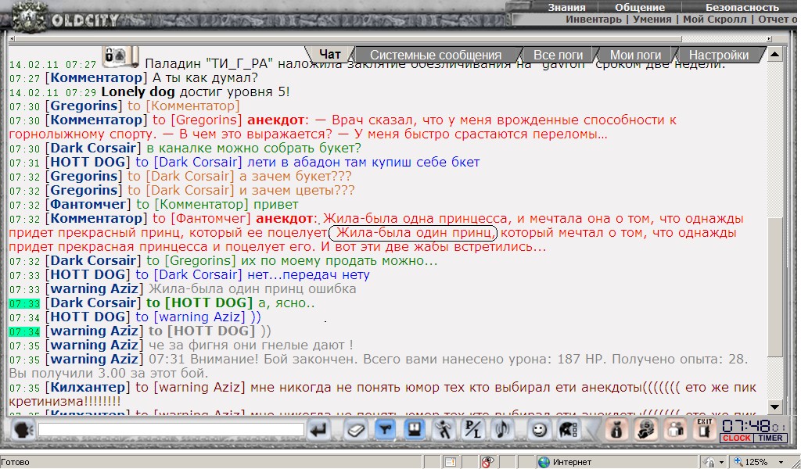
Task: Click the chat scrollbar down arrow
Action: (775, 407)
